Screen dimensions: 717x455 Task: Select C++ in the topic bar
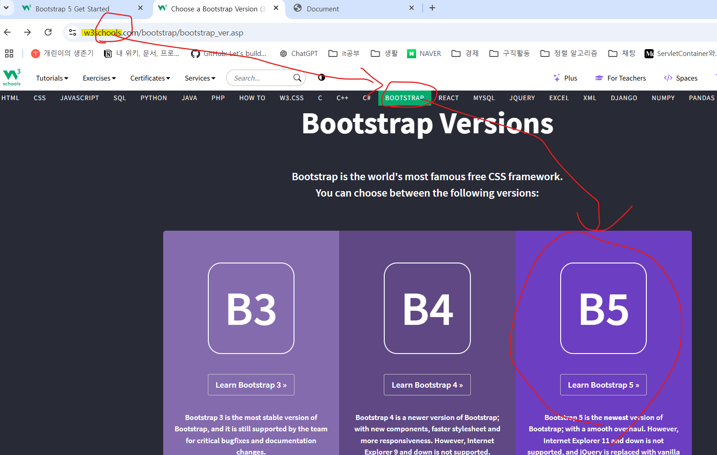[342, 98]
